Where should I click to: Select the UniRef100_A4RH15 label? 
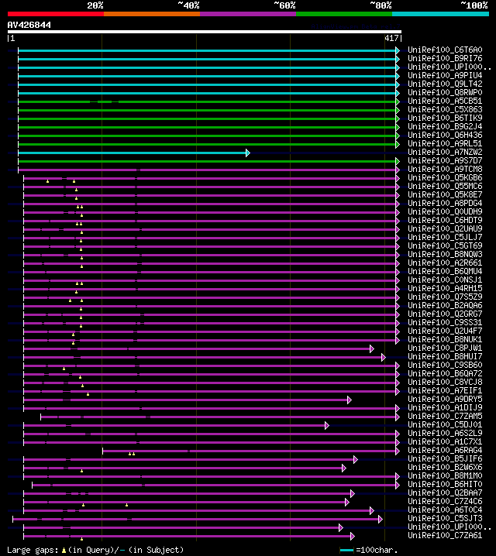[x=445, y=288]
